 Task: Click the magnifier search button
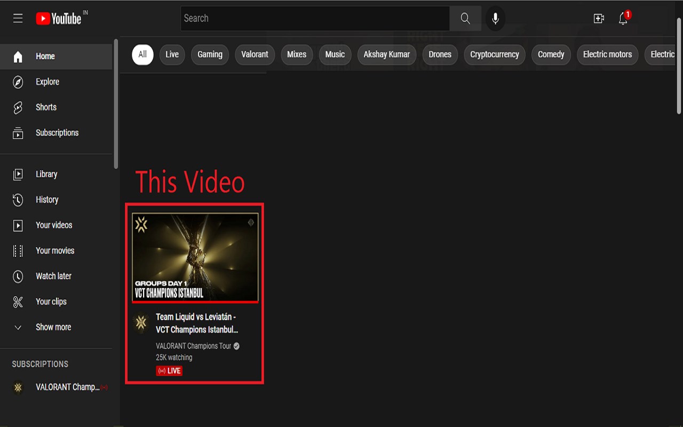[465, 19]
